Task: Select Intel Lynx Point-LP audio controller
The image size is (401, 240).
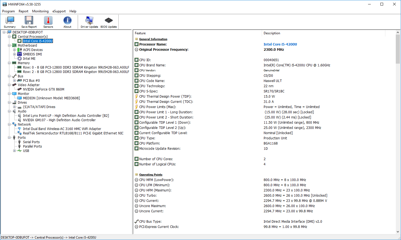Action: [66, 116]
